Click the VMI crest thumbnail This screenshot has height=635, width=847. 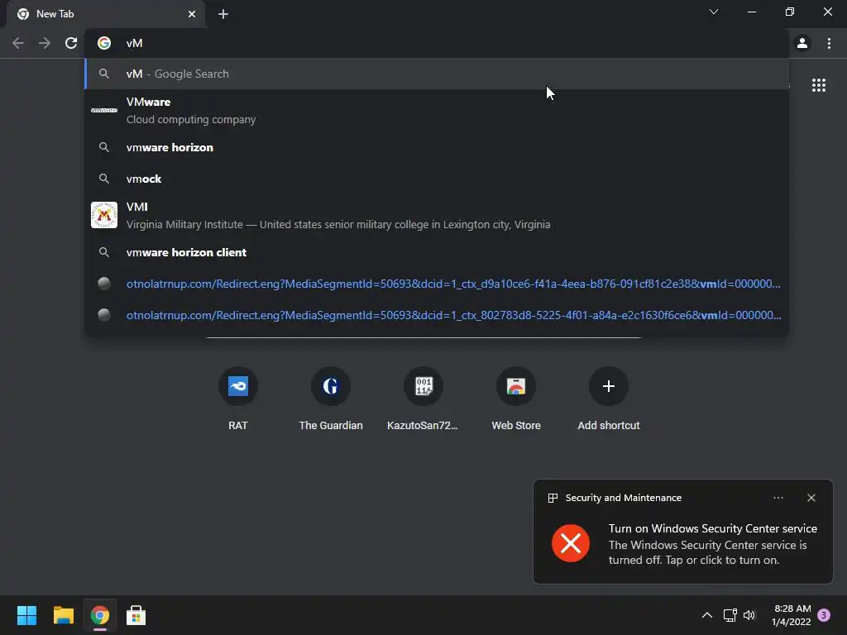tap(103, 215)
